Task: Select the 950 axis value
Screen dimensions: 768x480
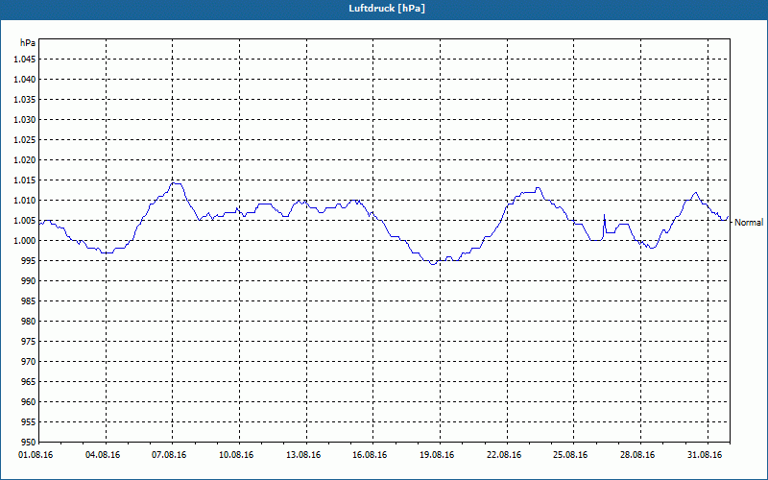Action: (29, 442)
